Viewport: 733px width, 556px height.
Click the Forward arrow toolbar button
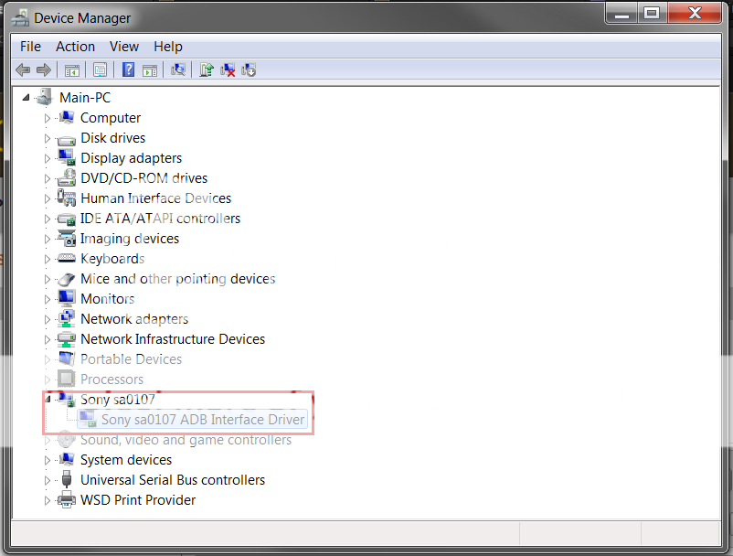[x=43, y=70]
